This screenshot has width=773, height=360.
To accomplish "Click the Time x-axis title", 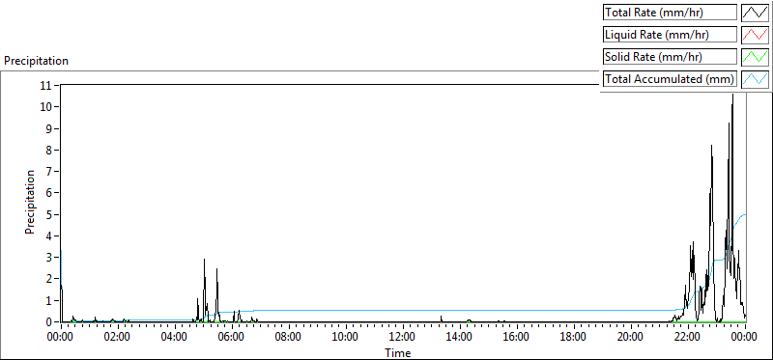I will click(x=397, y=352).
